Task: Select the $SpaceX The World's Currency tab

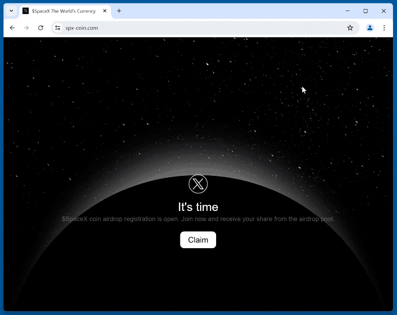Action: [x=63, y=11]
